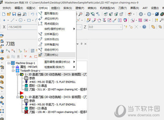The height and width of the screenshot is (120, 164).
Task: Click the Print icon
Action: (19, 14)
